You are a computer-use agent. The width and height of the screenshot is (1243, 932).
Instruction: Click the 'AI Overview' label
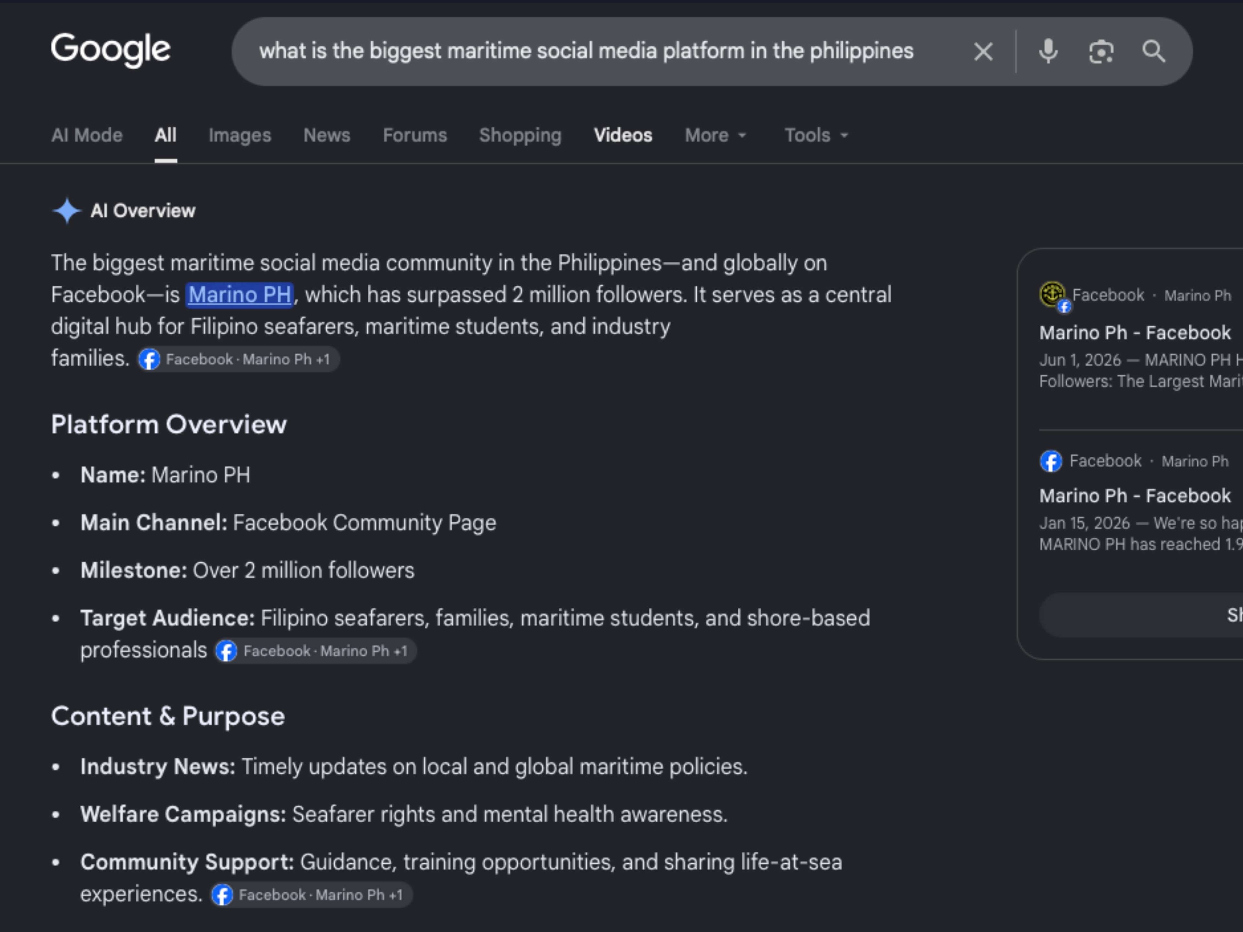[x=143, y=211]
